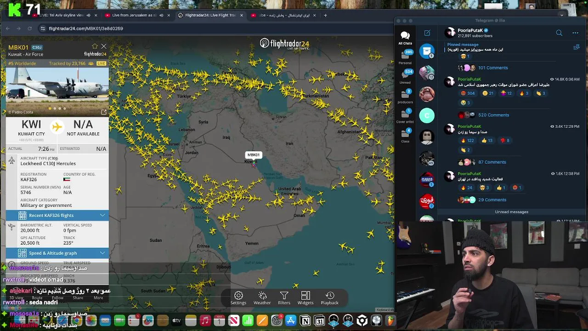Viewport: 588px width, 331px height.
Task: Launch Apple TV from the dock
Action: (x=176, y=320)
